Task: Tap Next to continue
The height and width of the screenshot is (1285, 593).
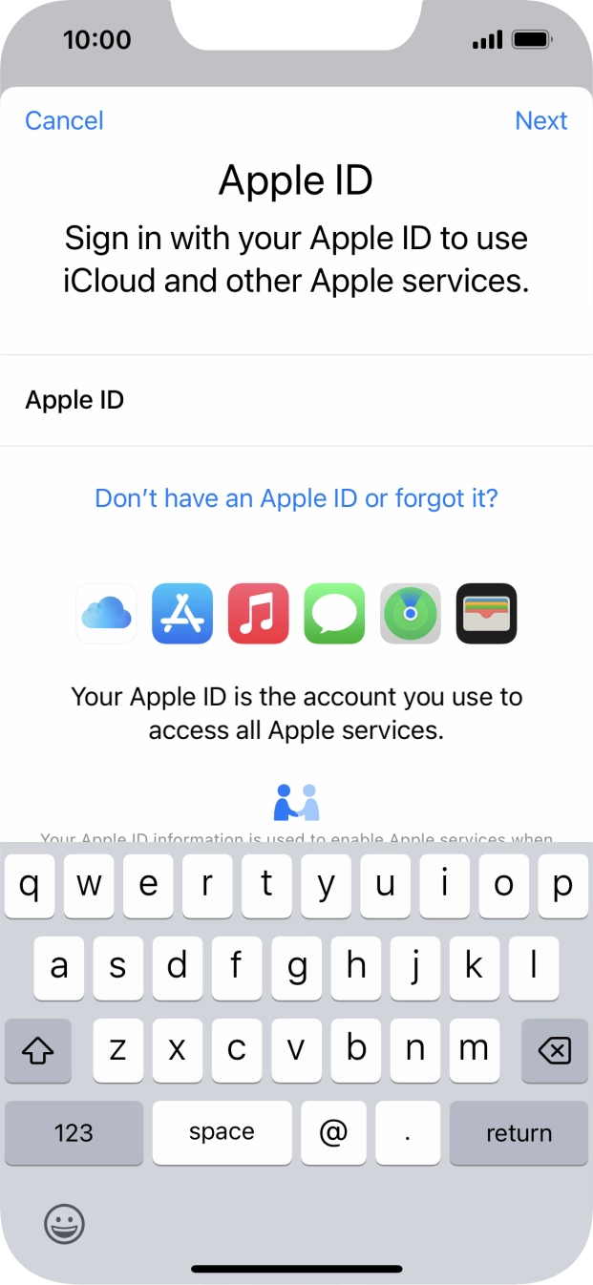Action: pos(541,120)
